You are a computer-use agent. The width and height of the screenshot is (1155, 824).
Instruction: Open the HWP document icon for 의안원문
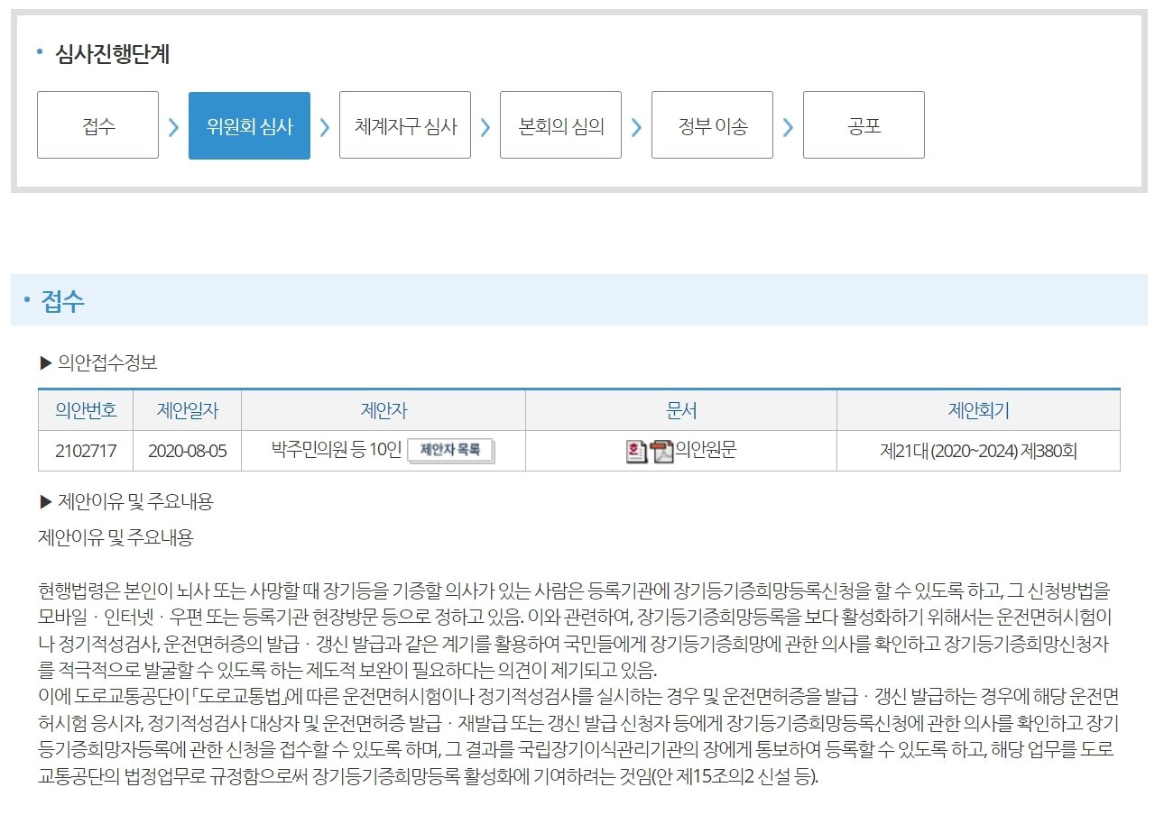click(x=637, y=451)
